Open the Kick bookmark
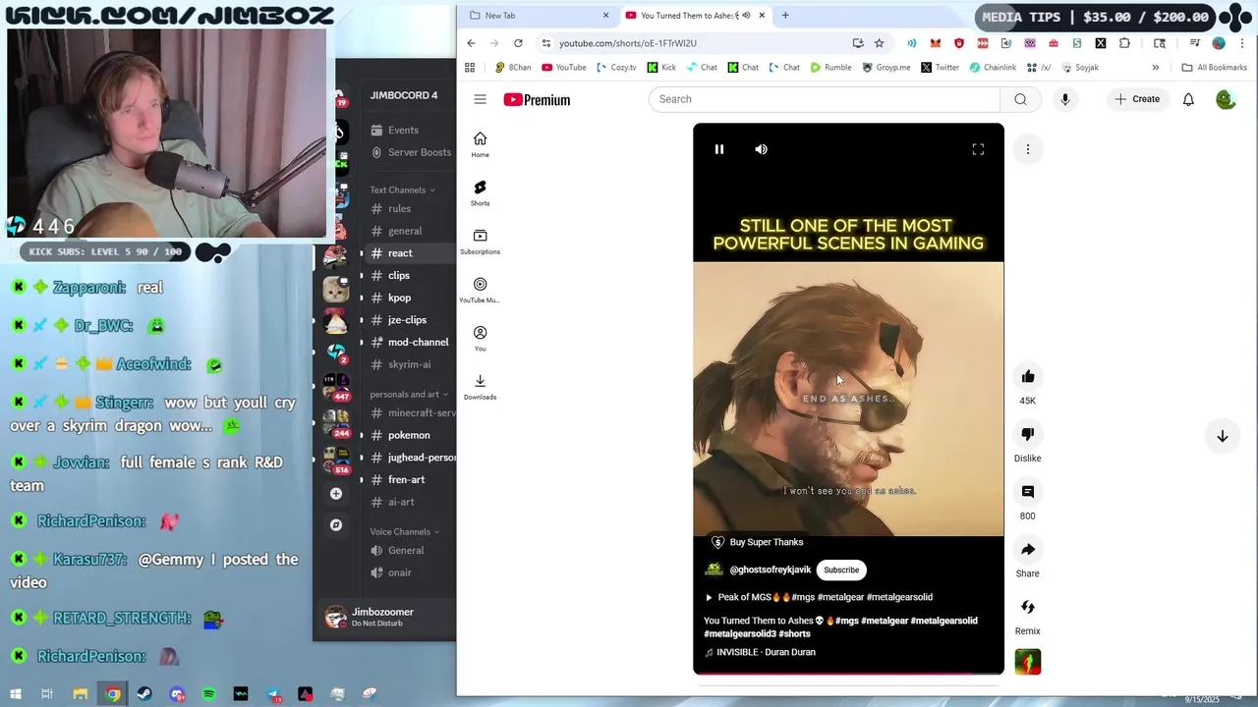This screenshot has height=707, width=1258. click(x=661, y=68)
